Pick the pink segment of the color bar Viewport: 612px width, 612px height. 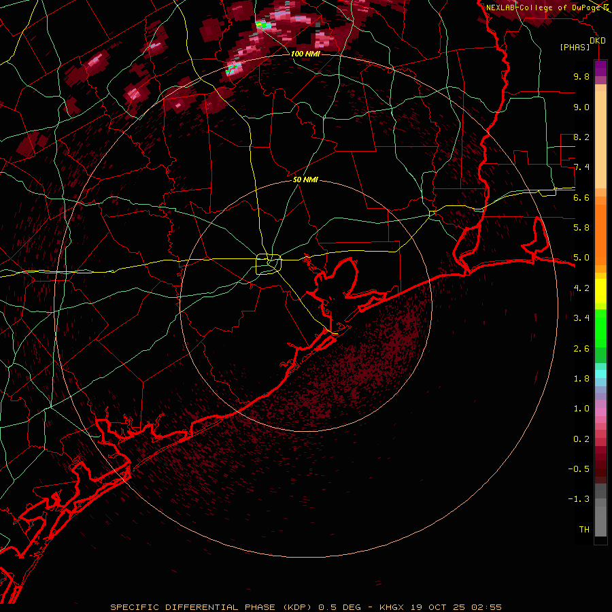coord(600,412)
